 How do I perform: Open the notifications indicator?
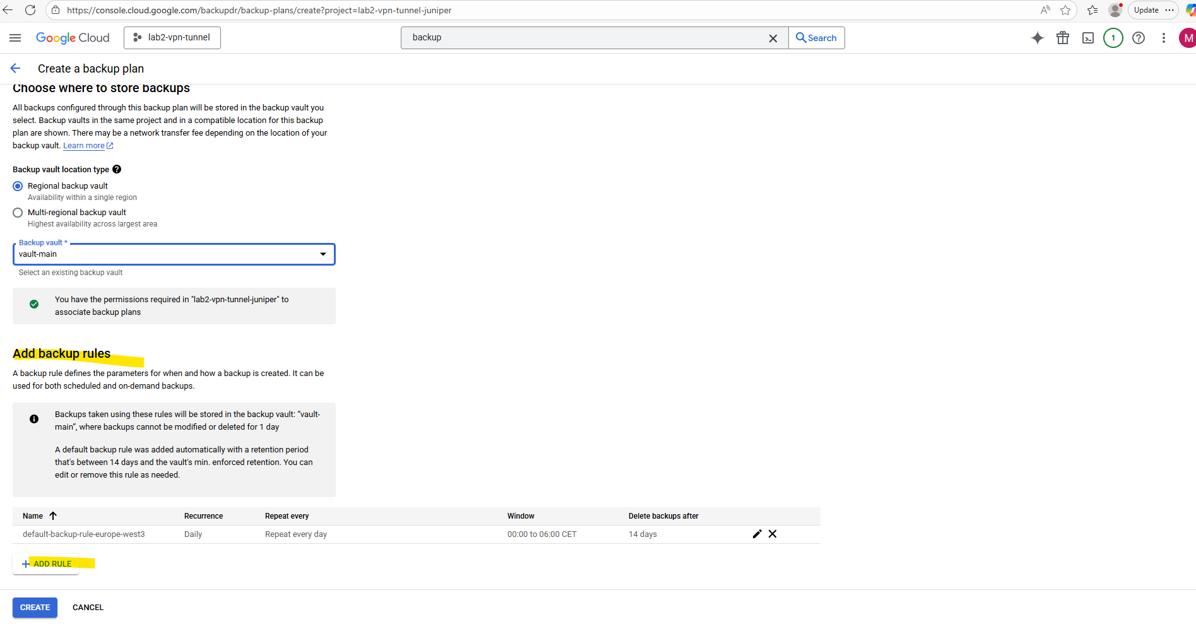point(1113,38)
